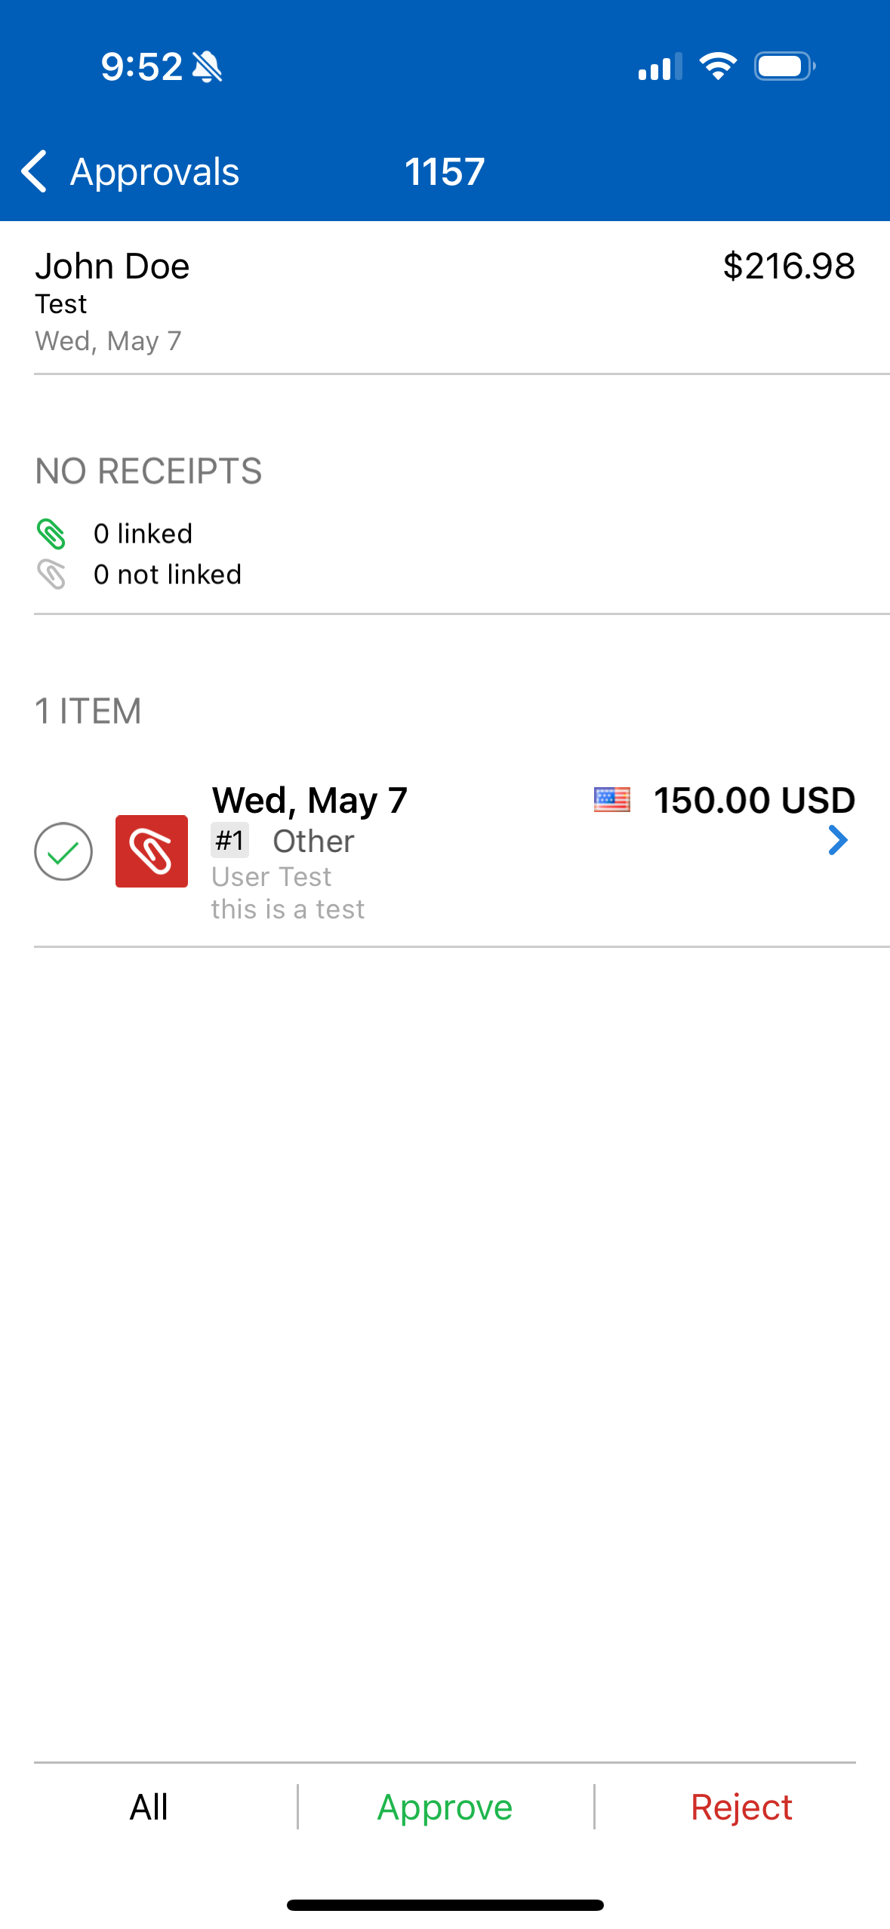Screen dimensions: 890x1929
Task: Tap the cellular signal bars icon
Action: (x=660, y=66)
